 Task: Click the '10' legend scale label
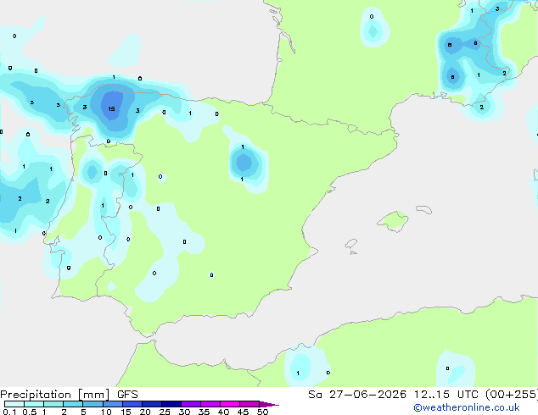(x=106, y=412)
